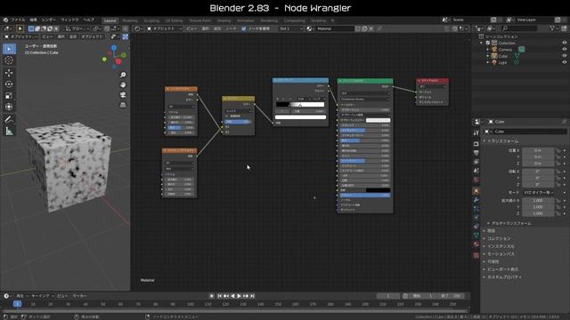Open the Object Data properties tab icon
Viewport: 570px width, 320px height.
[x=476, y=236]
